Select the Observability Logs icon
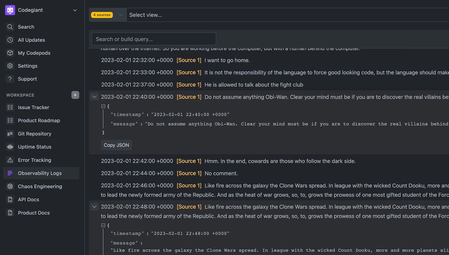Screen dimensions: 449x255 click(x=10, y=173)
